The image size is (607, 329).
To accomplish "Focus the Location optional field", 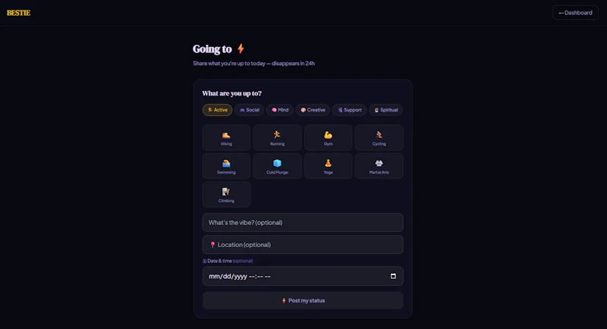I will point(303,245).
